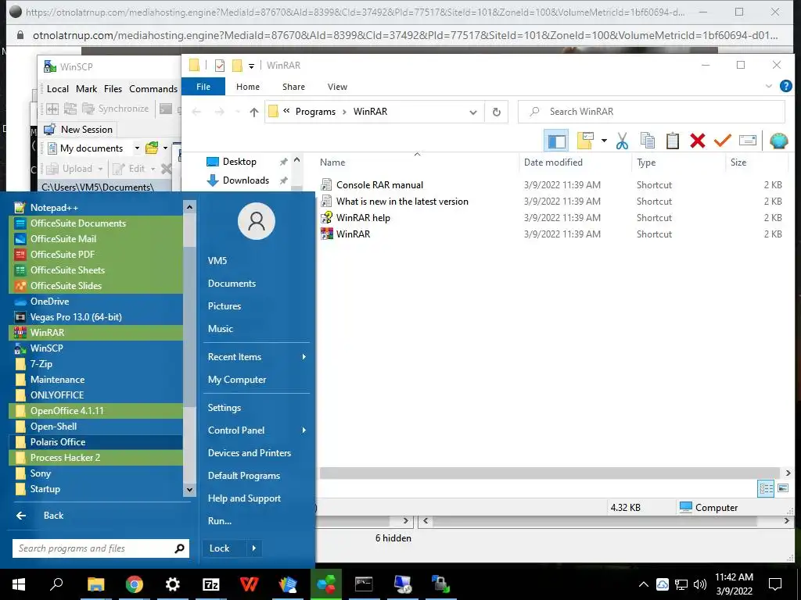Click WinSCP open directory folder icon
Image resolution: width=801 pixels, height=600 pixels.
[152, 148]
